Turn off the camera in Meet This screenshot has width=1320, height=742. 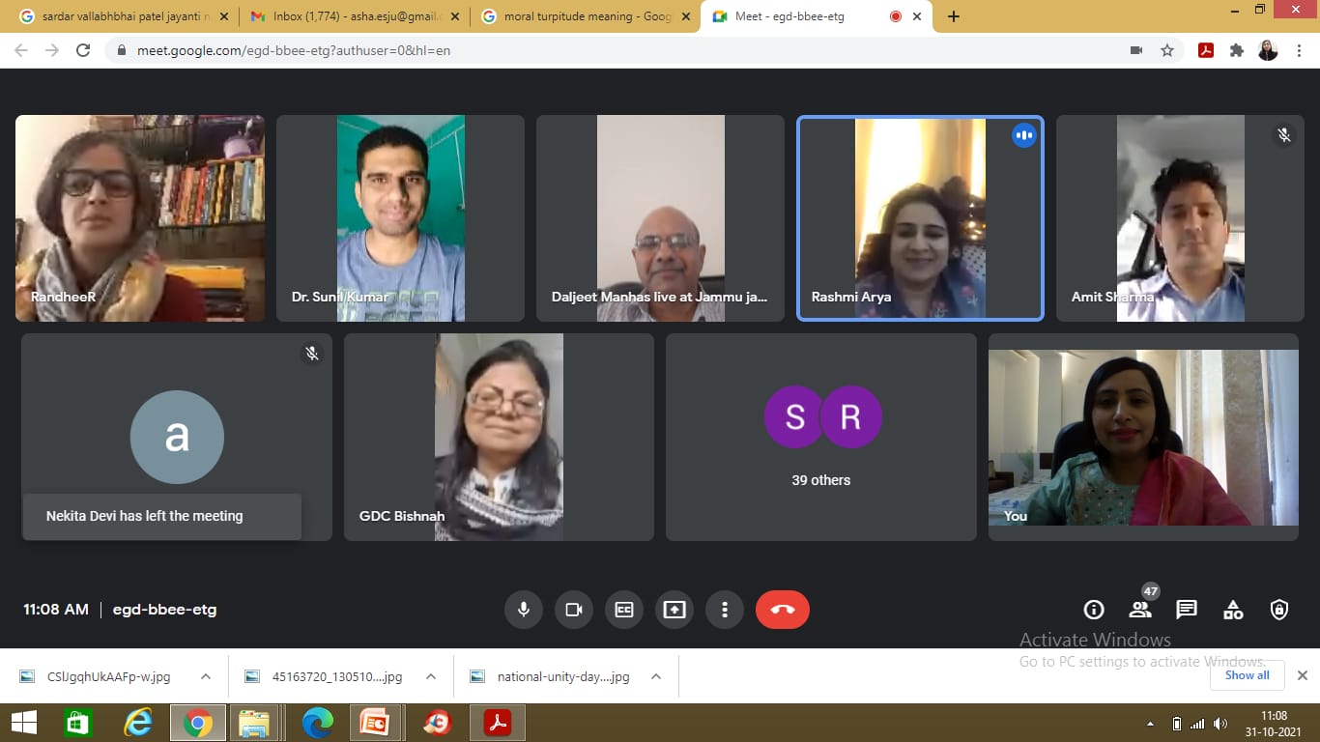coord(574,610)
